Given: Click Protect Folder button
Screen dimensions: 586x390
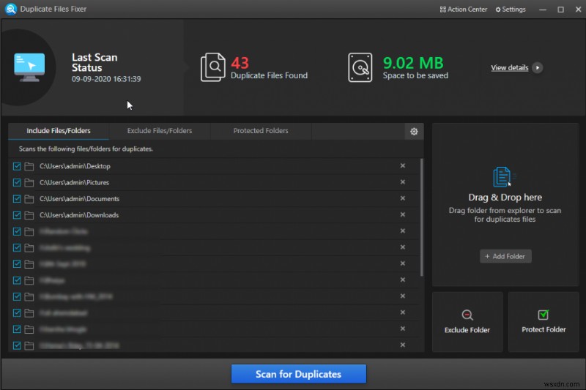Looking at the screenshot, I should (x=544, y=322).
